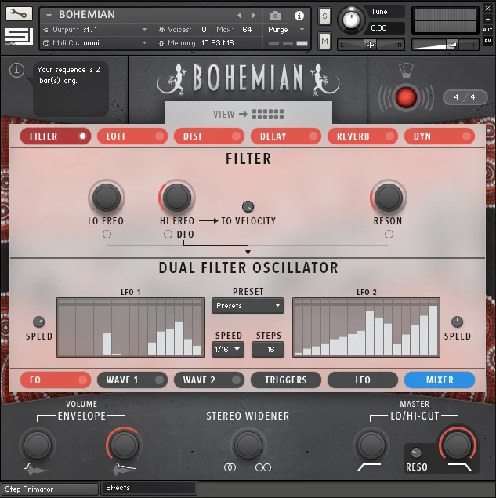Open the camera snapshot view

(x=275, y=16)
